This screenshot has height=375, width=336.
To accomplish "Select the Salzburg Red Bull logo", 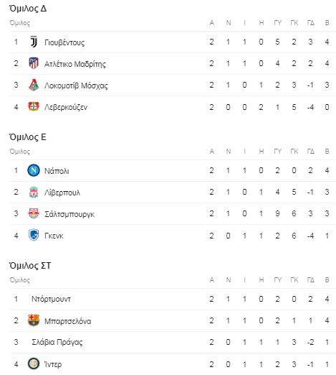I will (x=34, y=213).
